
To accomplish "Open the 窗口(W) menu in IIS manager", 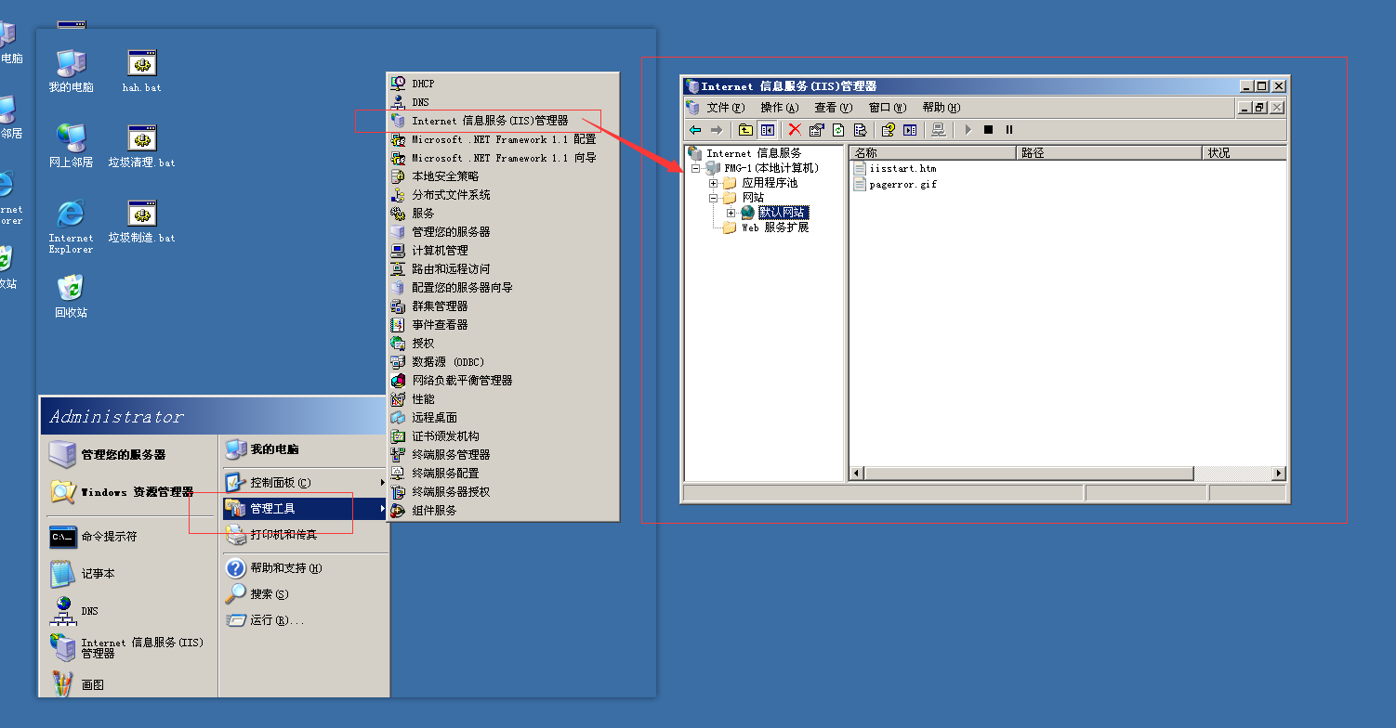I will (x=888, y=108).
